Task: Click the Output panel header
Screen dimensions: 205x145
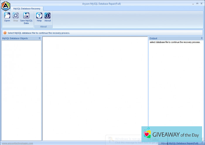Action: point(173,38)
